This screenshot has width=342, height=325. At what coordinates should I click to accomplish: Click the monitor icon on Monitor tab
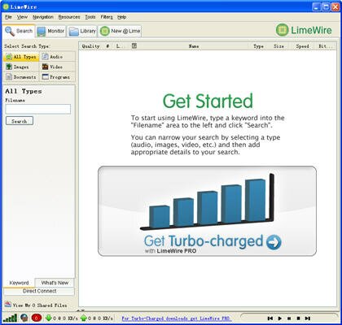click(x=42, y=32)
